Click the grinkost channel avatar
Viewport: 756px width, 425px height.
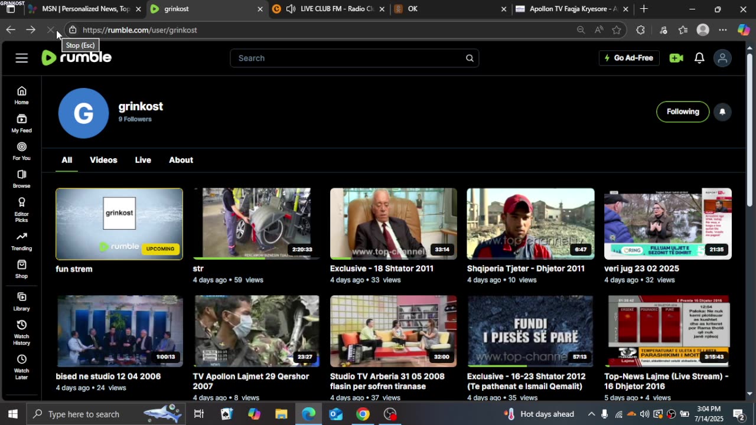[83, 113]
